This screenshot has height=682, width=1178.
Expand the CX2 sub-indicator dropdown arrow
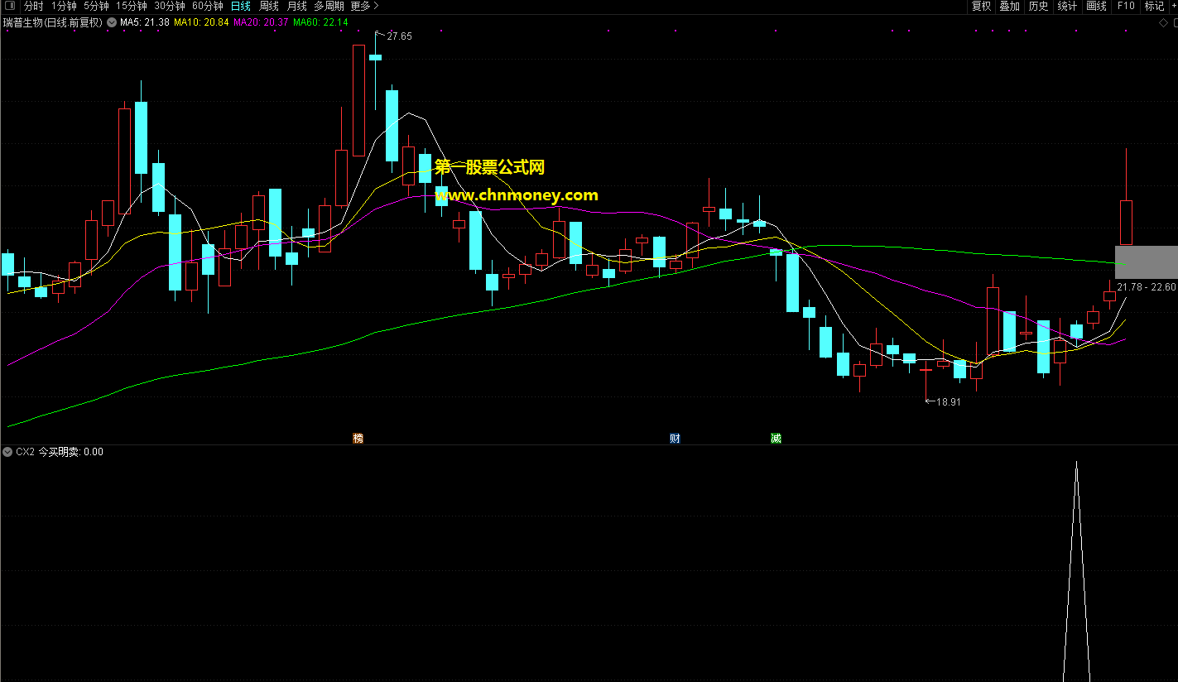[7, 452]
